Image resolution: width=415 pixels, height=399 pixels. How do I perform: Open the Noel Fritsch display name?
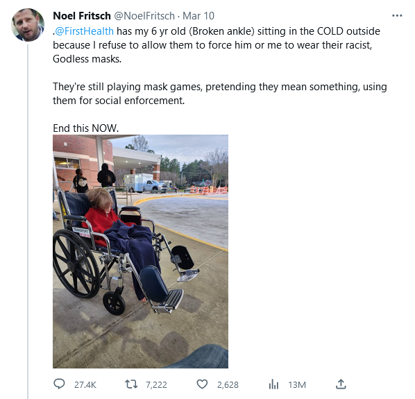(x=82, y=16)
